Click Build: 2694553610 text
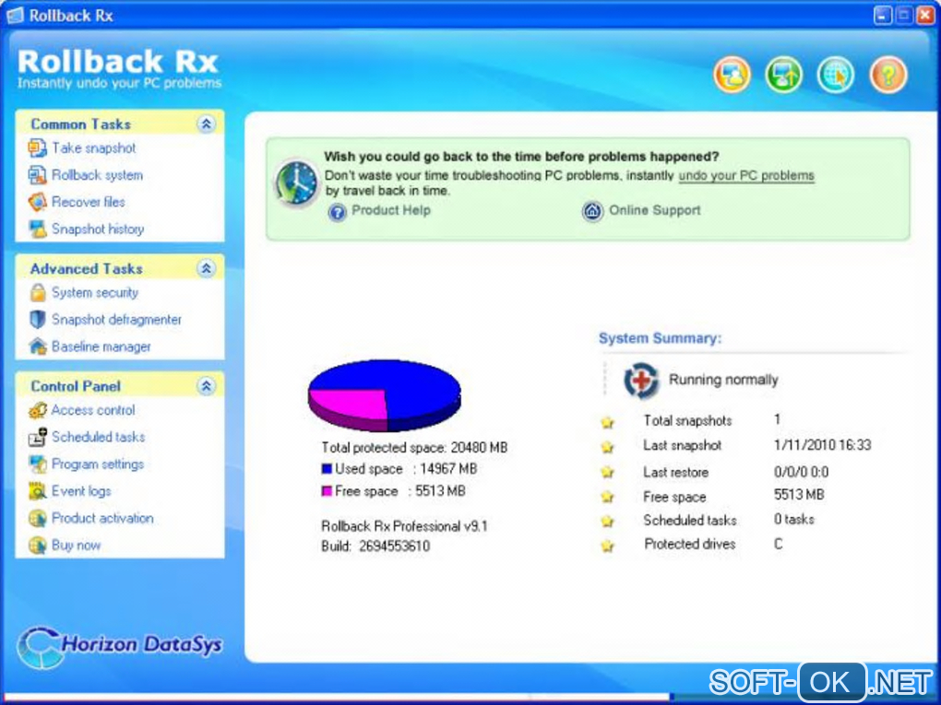Screen dimensions: 941x705 [375, 546]
